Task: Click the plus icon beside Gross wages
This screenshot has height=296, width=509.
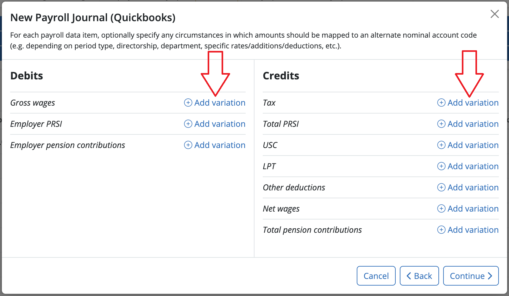Action: (x=188, y=102)
